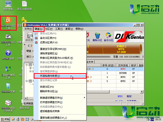Choose 删除所有分区 menu item
This screenshot has width=163, height=122.
60,91
